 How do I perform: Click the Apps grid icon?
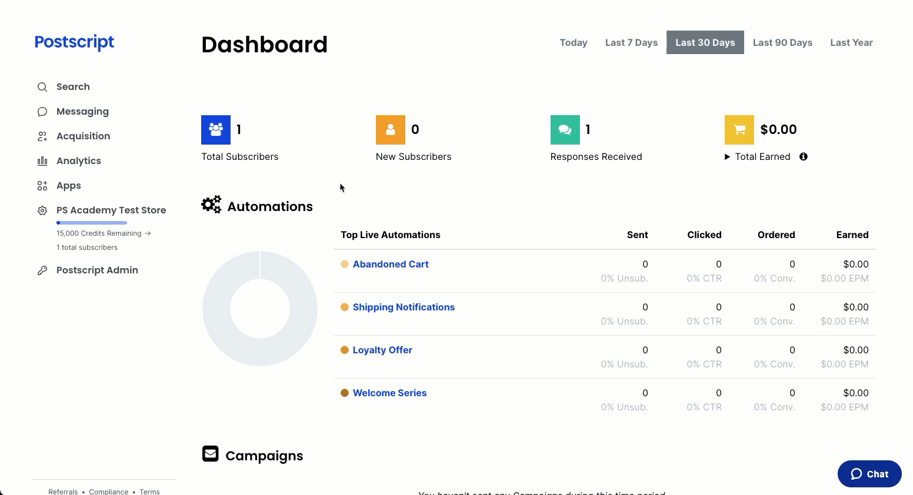coord(42,186)
